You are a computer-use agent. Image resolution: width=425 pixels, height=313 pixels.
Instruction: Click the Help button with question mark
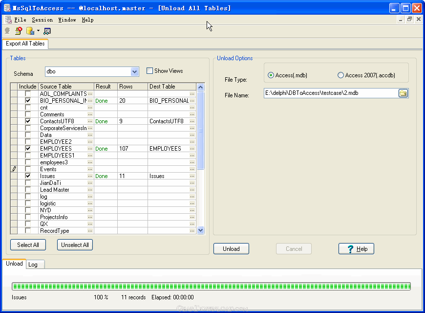coord(357,249)
